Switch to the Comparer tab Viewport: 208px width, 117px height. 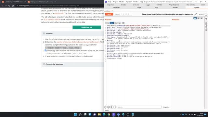pos(136,5)
